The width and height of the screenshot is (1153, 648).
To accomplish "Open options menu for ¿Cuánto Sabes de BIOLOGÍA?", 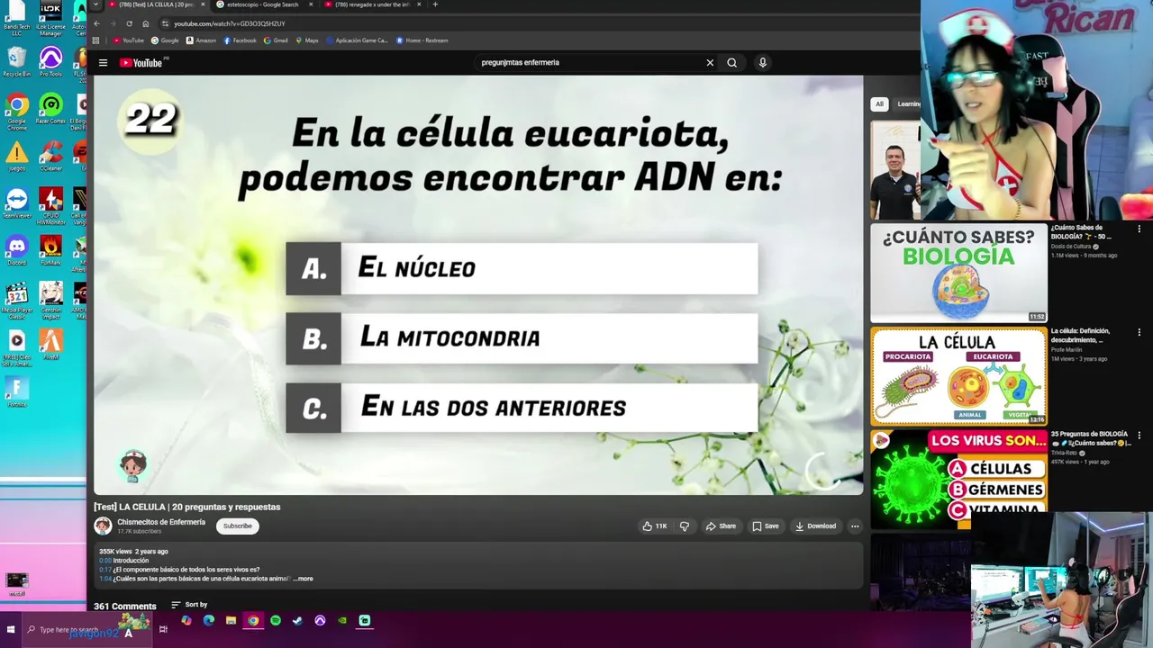I will coord(1139,229).
